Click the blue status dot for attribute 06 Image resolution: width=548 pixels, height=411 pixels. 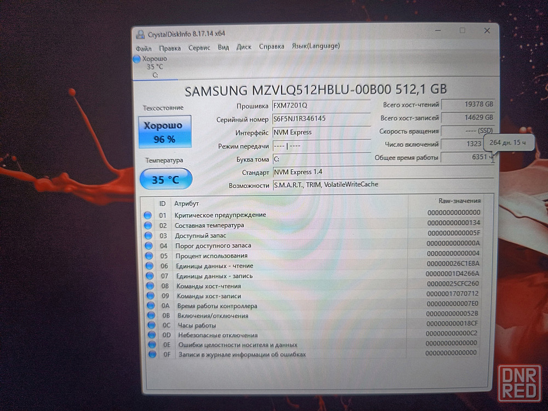150,266
